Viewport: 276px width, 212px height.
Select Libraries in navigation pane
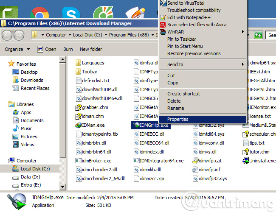(21, 104)
